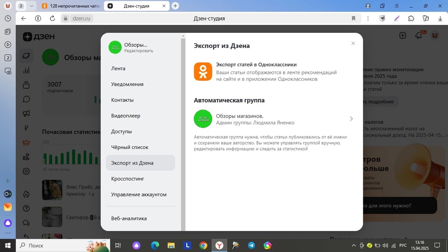Open the planet icon in Dzen sidebar

coord(26,56)
